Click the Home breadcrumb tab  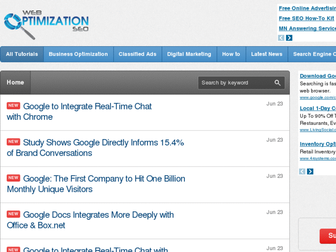coord(15,83)
